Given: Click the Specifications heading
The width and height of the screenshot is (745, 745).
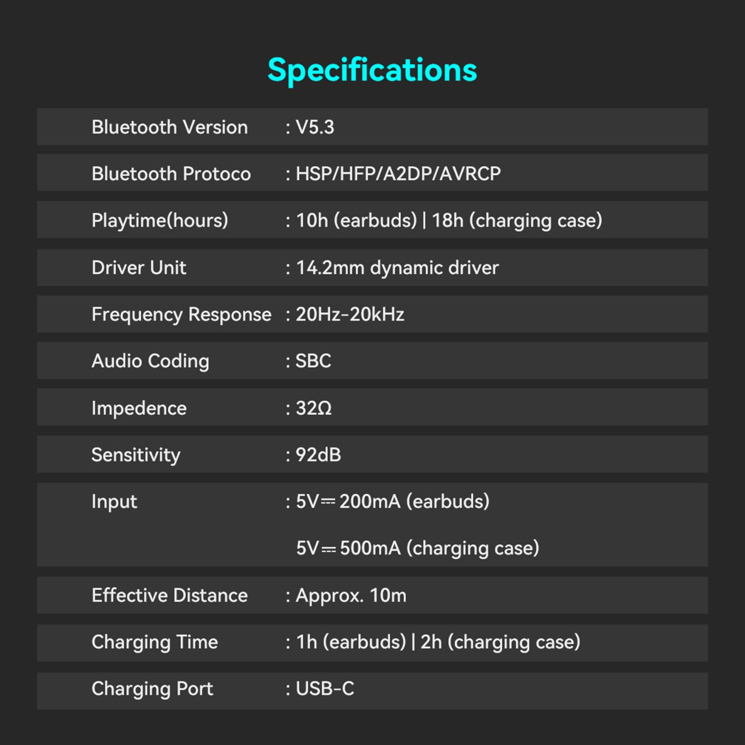Looking at the screenshot, I should pyautogui.click(x=372, y=70).
